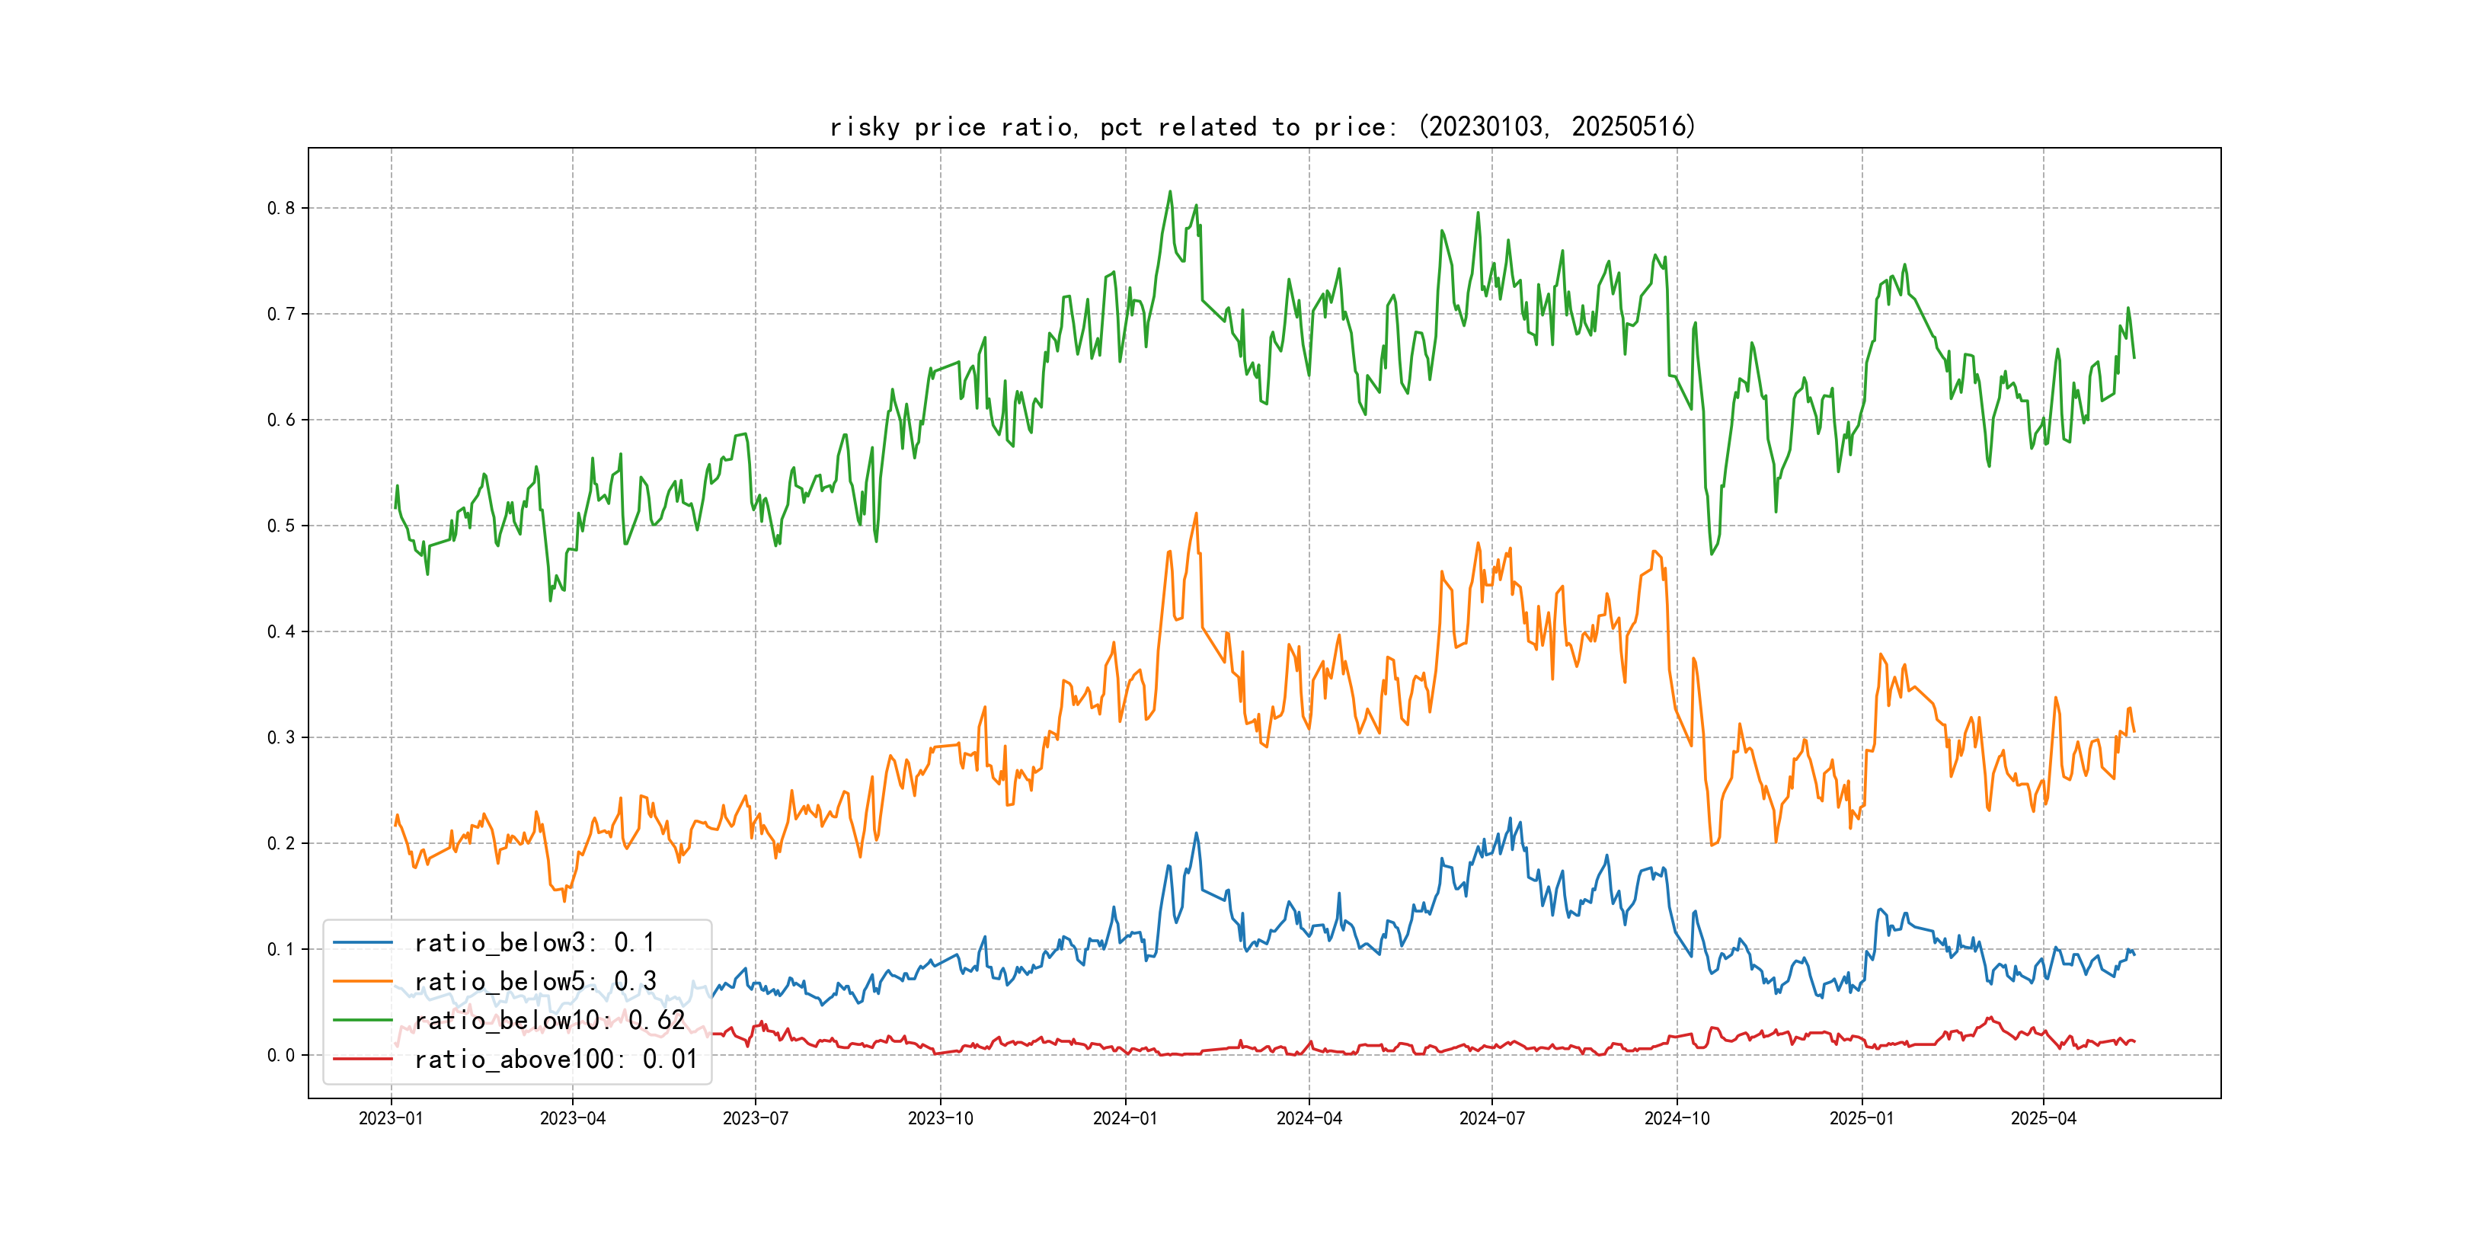
Task: Click the 2025-04 x-axis tick label
Action: tap(2043, 1118)
